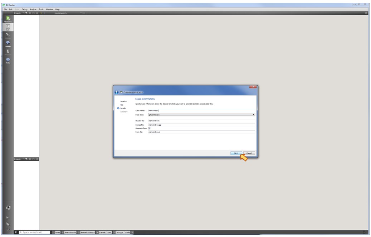This screenshot has height=237, width=371.
Task: Split the lower Projects pane
Action: 34,159
